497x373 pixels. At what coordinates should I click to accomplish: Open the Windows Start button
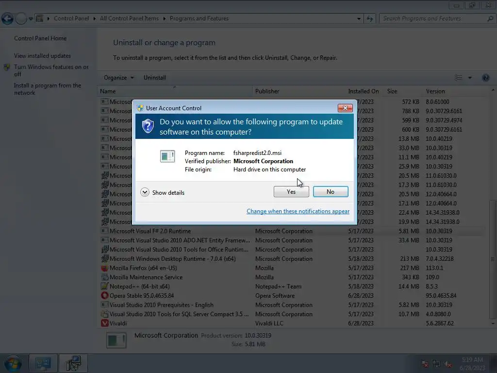click(13, 363)
